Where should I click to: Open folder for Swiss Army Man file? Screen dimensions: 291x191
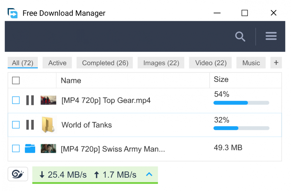[x=30, y=149]
